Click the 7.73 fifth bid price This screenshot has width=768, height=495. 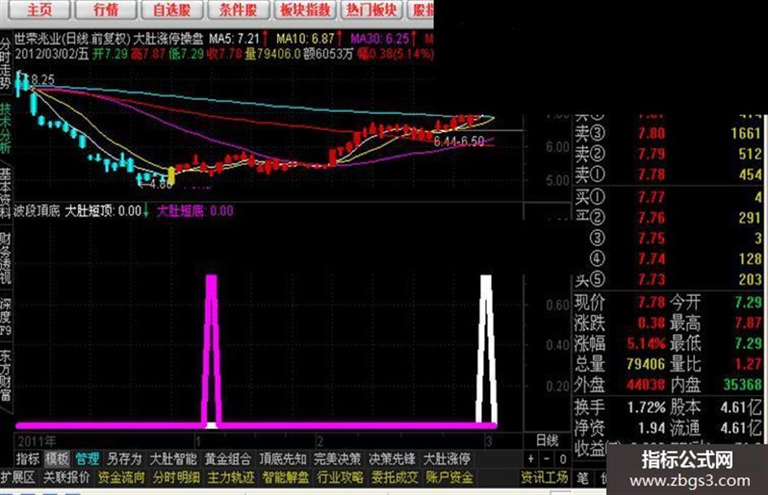(x=652, y=280)
